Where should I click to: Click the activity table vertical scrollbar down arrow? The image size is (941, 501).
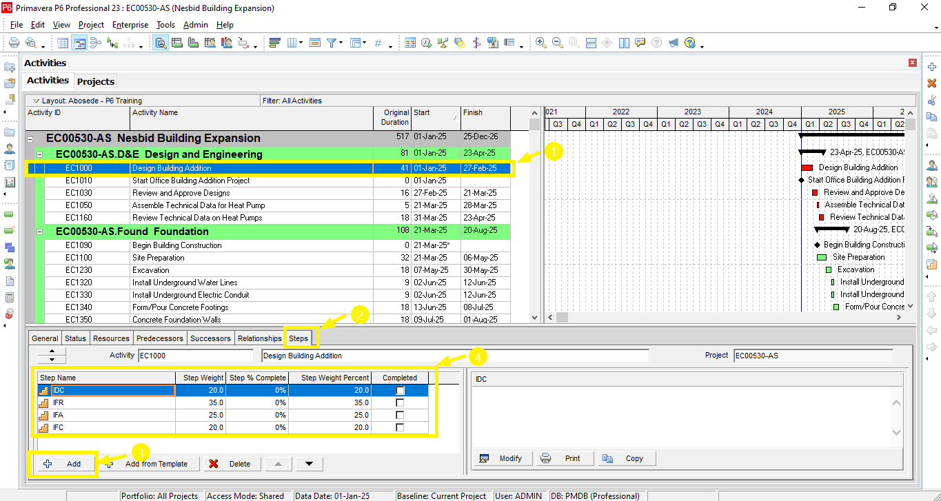click(x=534, y=318)
